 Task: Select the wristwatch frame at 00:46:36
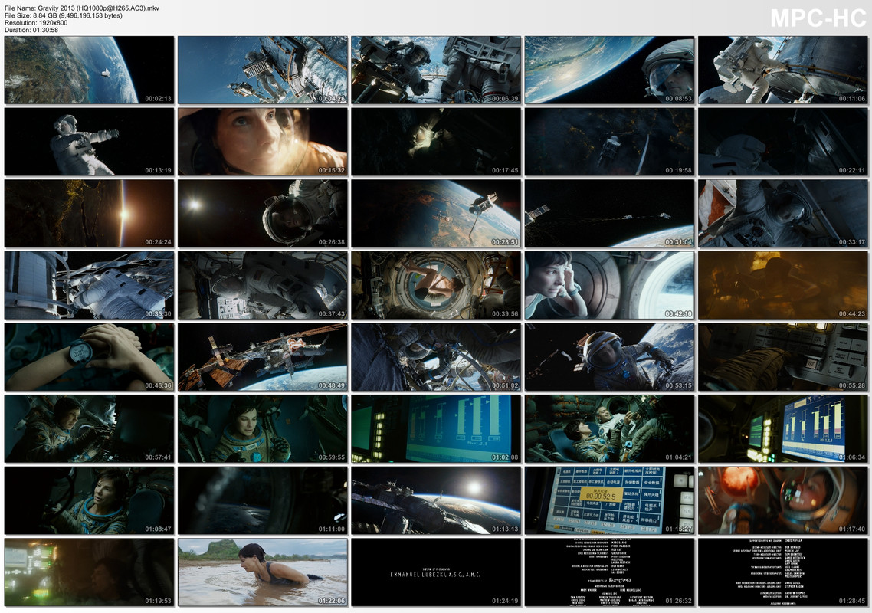coord(89,357)
